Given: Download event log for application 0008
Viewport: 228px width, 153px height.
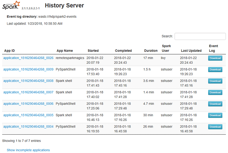Looking at the screenshot, I should click(215, 81).
